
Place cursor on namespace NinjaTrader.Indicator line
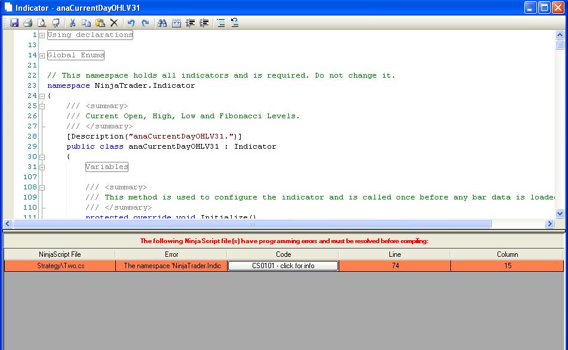coord(121,85)
